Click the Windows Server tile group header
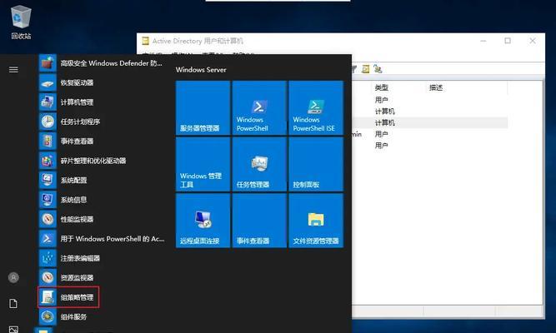556x333 pixels. coord(201,70)
